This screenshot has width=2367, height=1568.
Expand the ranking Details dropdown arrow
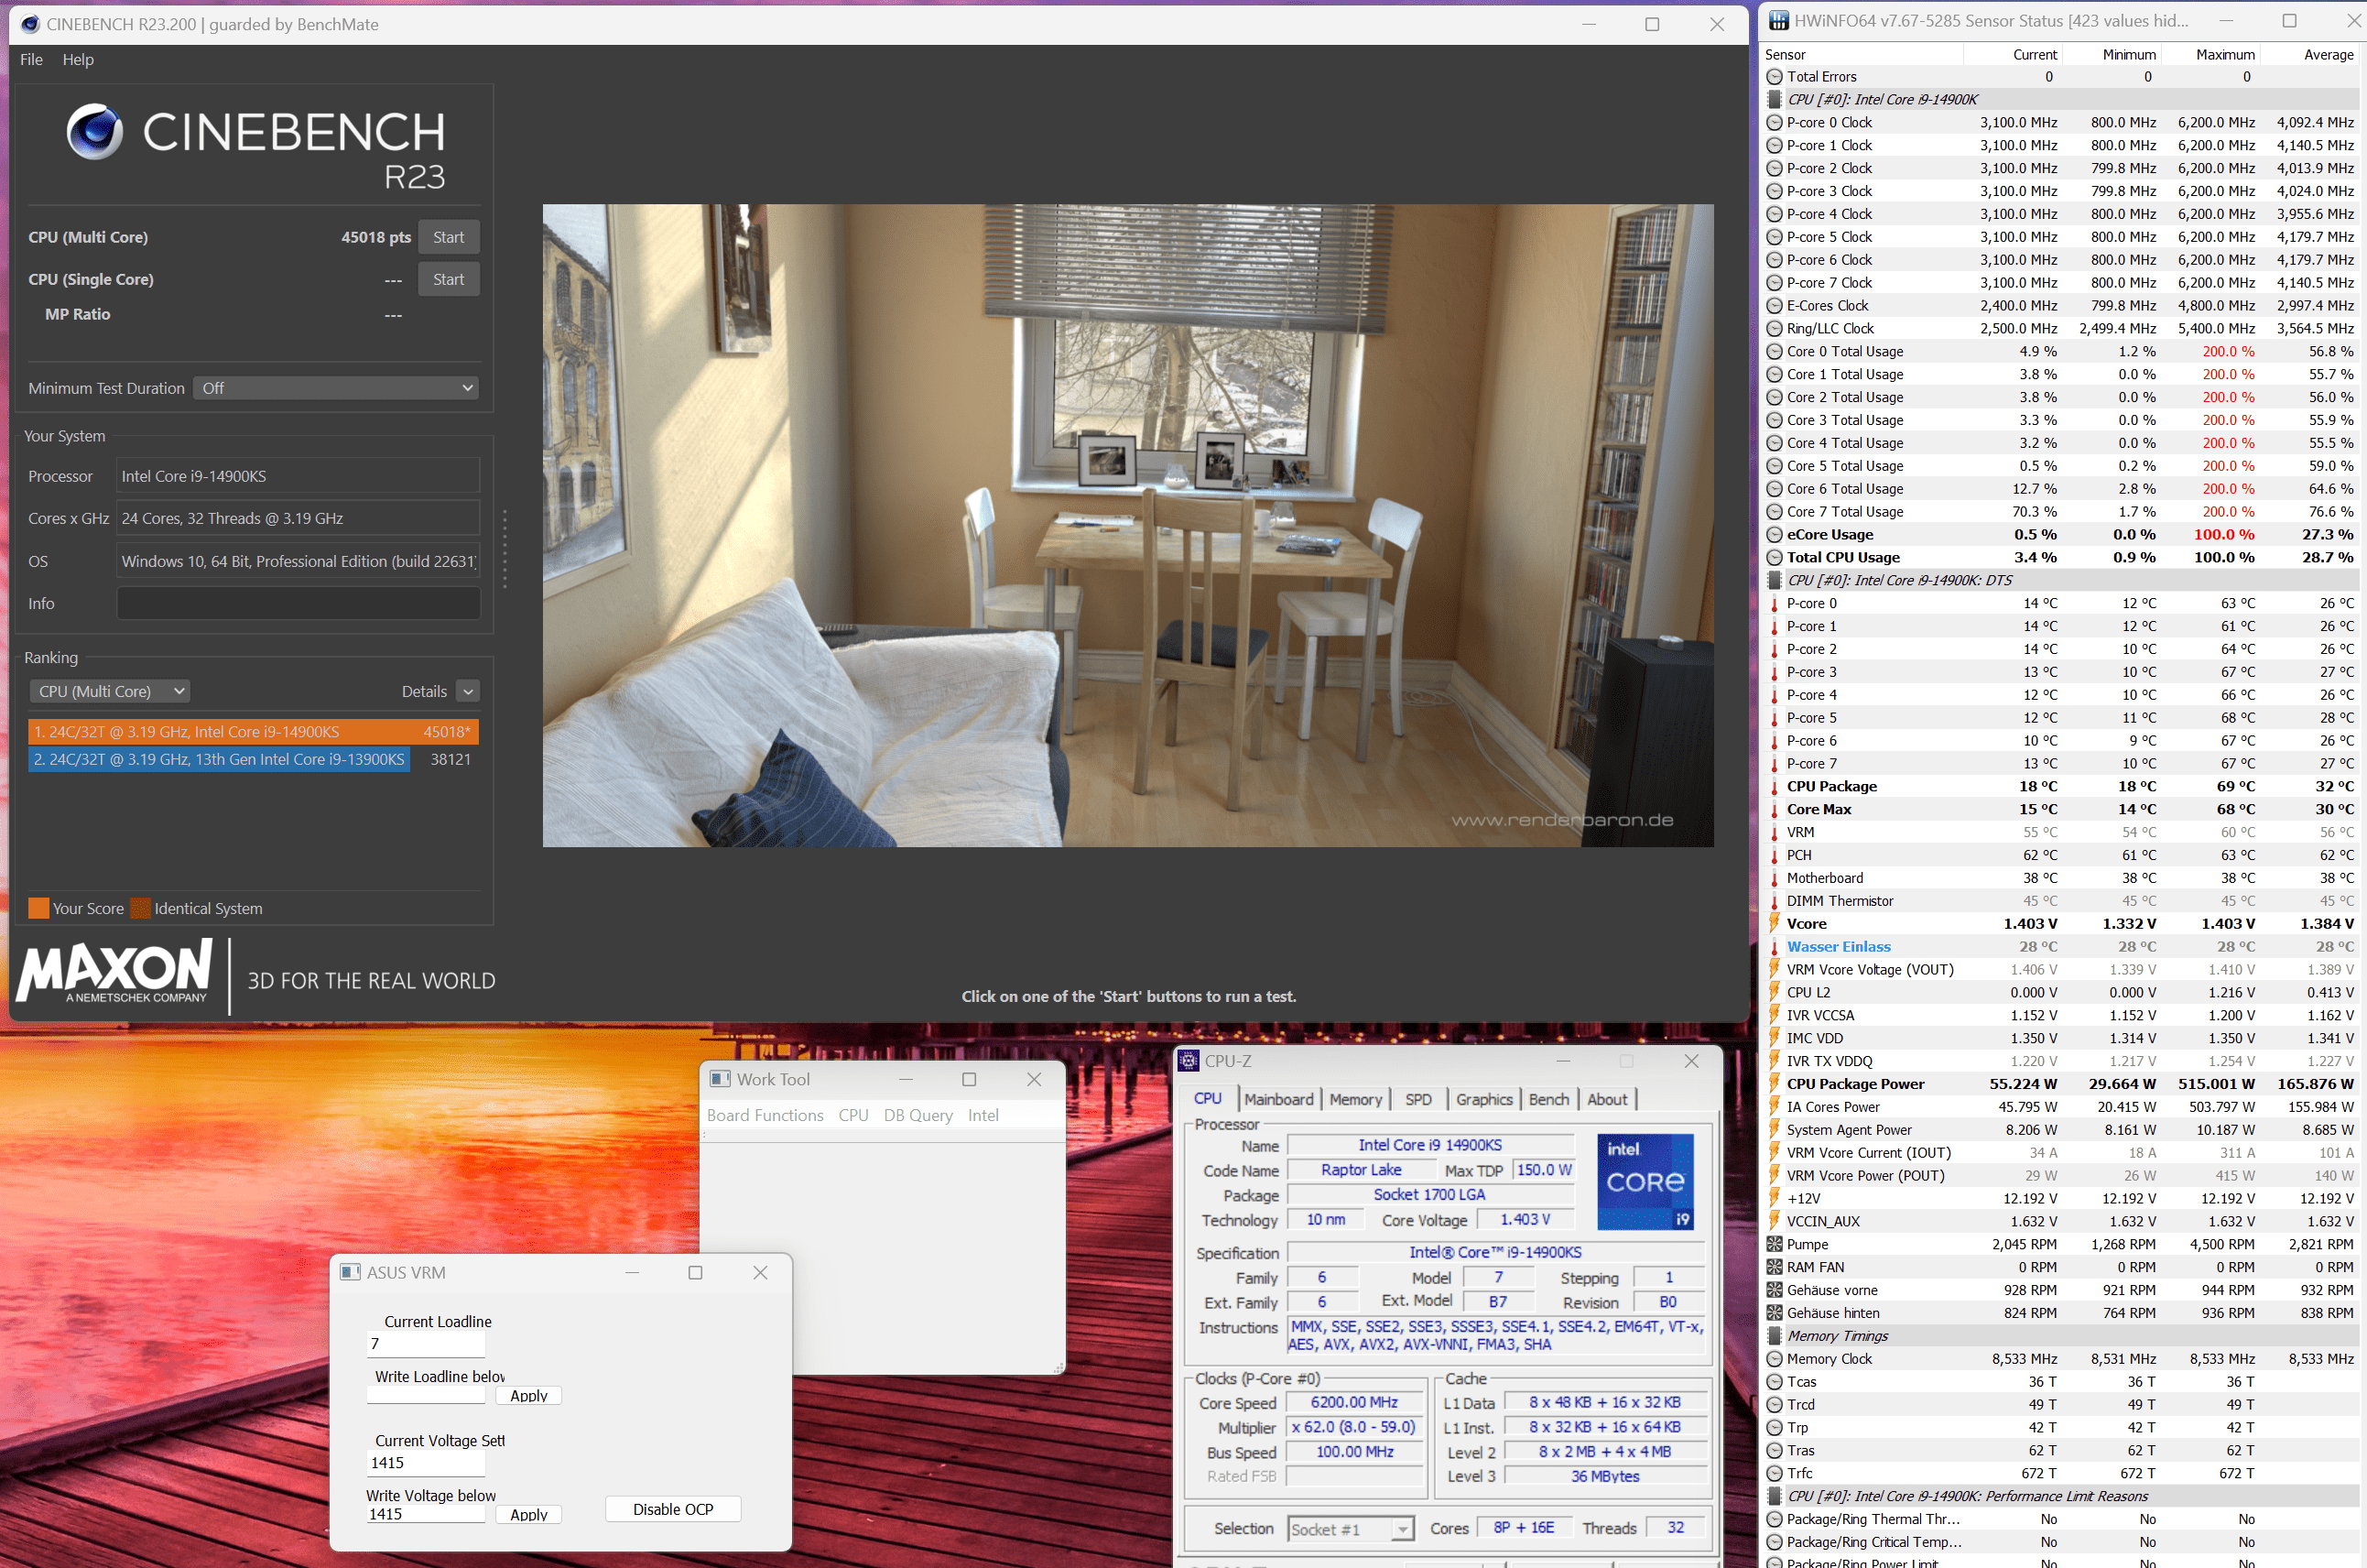(468, 691)
